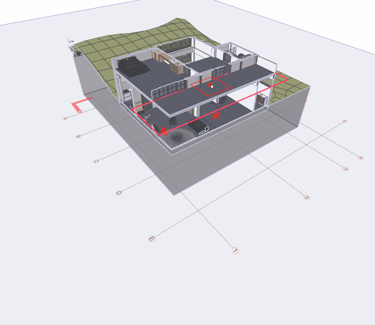This screenshot has height=325, width=375.
Task: Click the large grid bubble labeled D
Action: (119, 193)
